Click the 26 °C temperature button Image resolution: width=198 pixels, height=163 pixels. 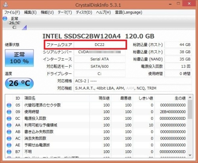(19, 83)
